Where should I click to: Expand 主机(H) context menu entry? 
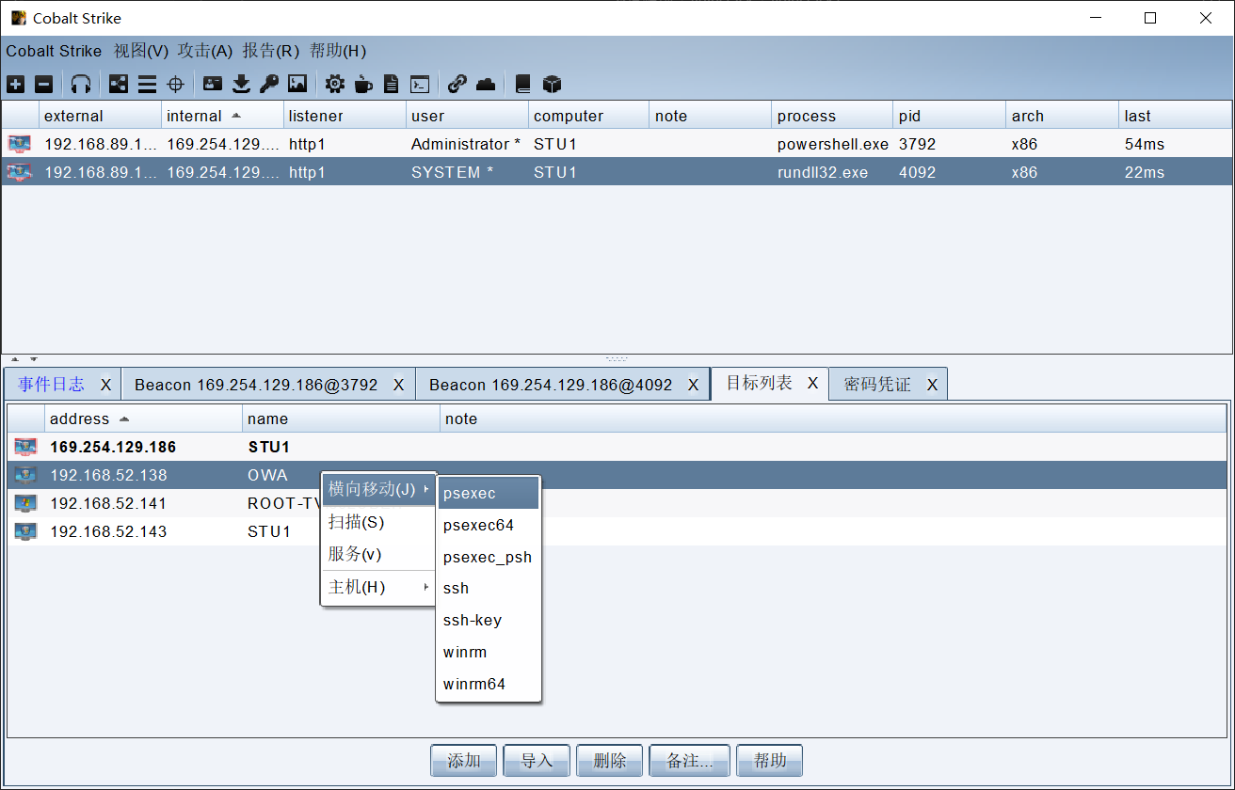[378, 587]
